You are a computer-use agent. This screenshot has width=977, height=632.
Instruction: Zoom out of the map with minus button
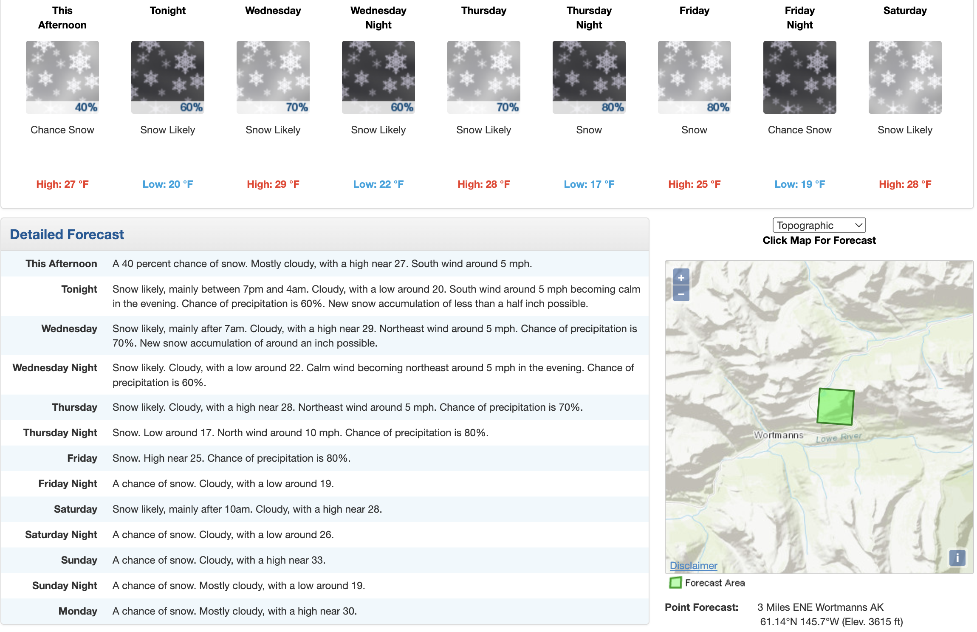681,293
